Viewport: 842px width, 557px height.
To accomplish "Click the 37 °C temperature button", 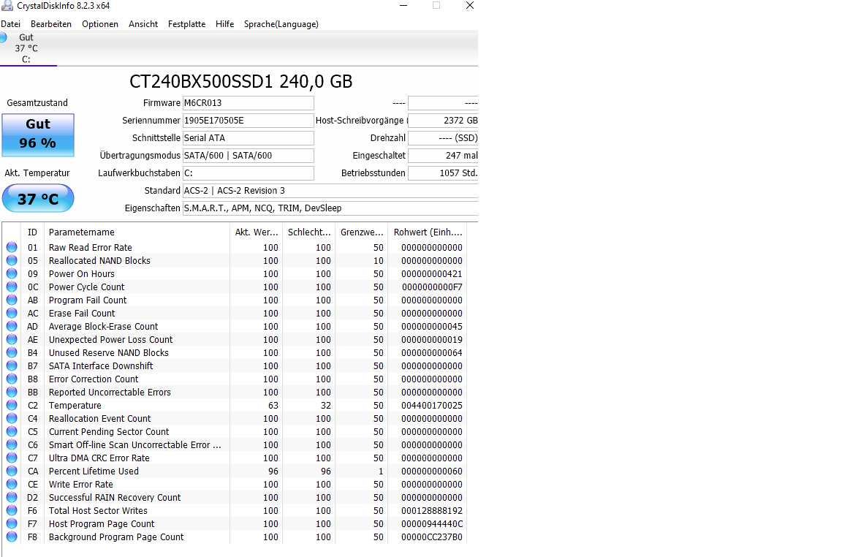I will [x=38, y=198].
